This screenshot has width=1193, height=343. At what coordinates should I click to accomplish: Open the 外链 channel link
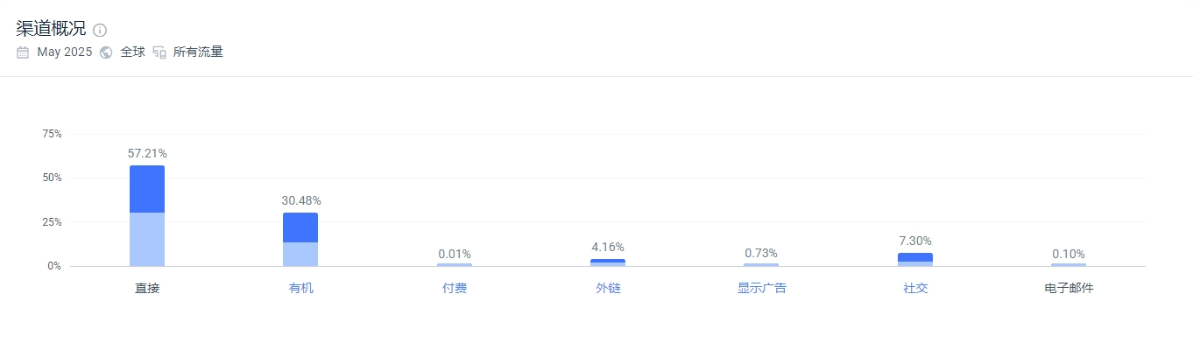(608, 288)
